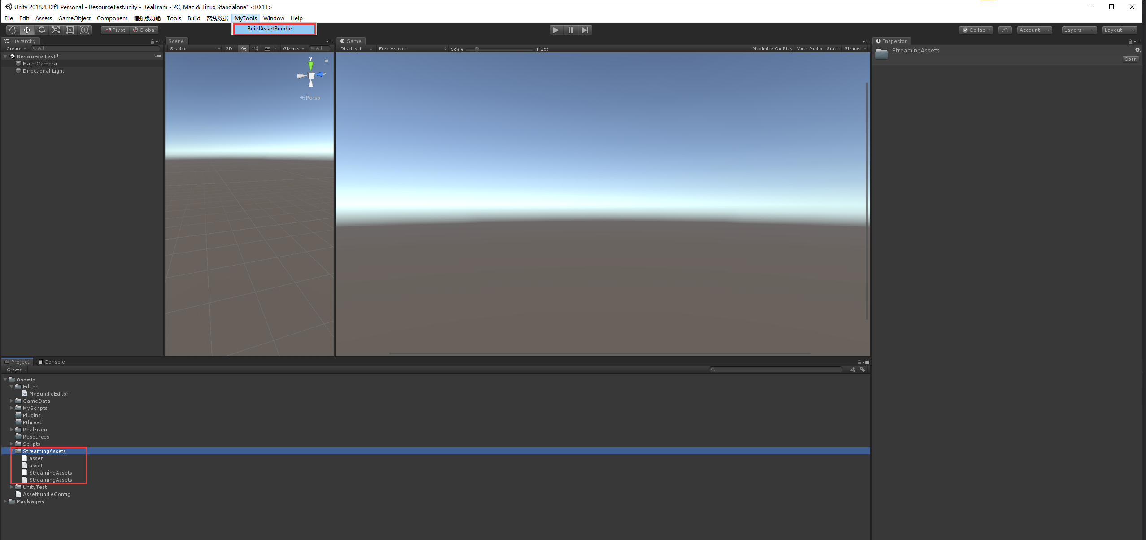Select the Rect Transform tool
Screen dimensions: 1146x540
point(70,30)
